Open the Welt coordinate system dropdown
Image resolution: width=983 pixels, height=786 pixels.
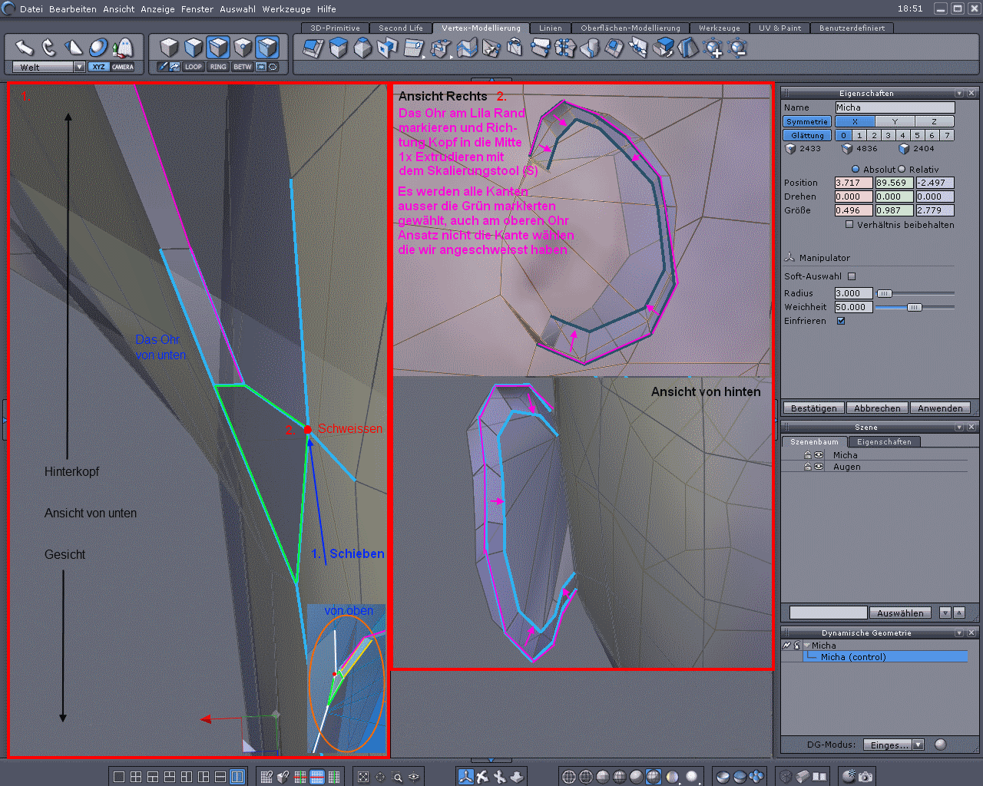[x=79, y=67]
